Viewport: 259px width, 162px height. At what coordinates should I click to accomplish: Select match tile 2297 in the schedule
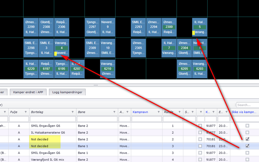(92, 27)
